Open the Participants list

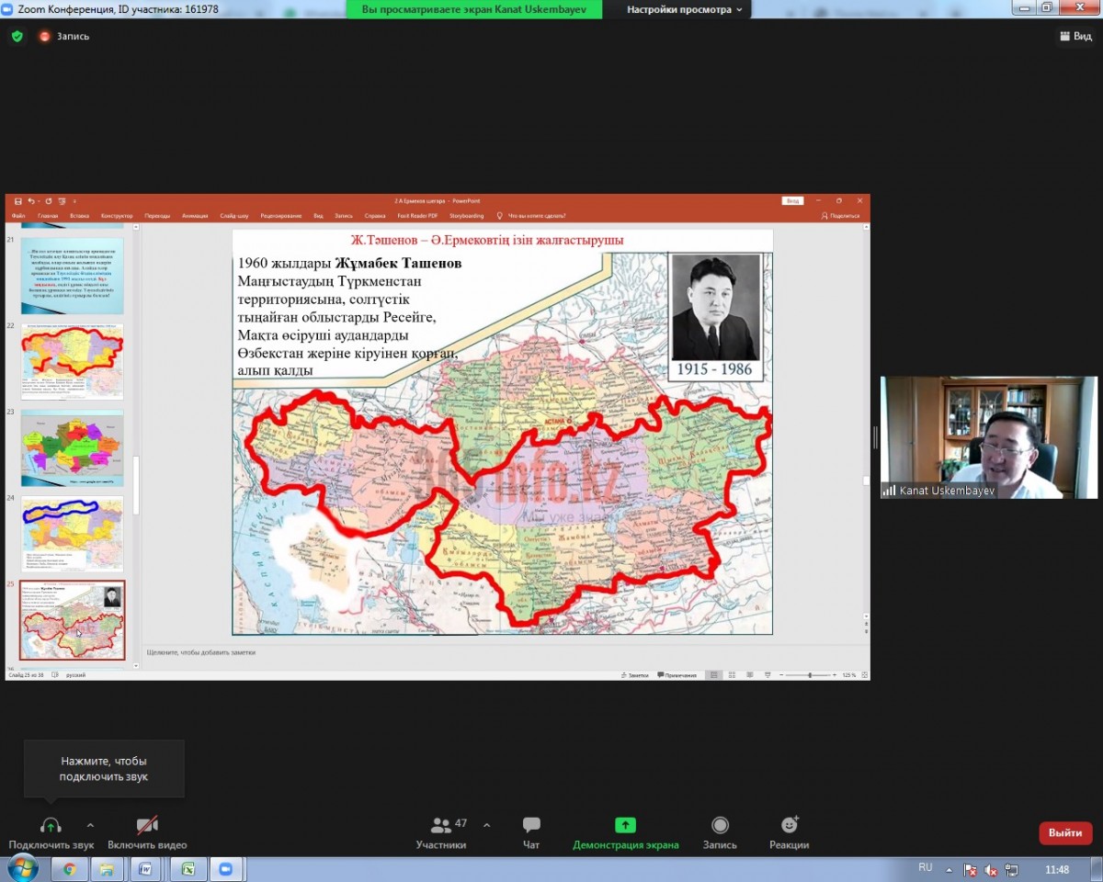pyautogui.click(x=441, y=832)
